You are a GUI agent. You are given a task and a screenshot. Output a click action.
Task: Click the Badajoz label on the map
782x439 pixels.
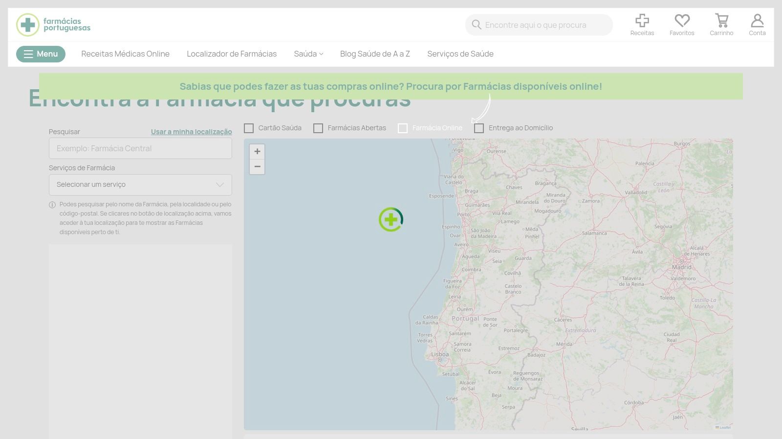click(536, 355)
